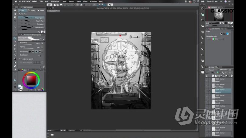Image resolution: width=246 pixels, height=138 pixels.
Task: Click the help question mark icon
Action: pos(110,5)
